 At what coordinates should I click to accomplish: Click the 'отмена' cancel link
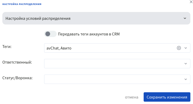(132, 97)
